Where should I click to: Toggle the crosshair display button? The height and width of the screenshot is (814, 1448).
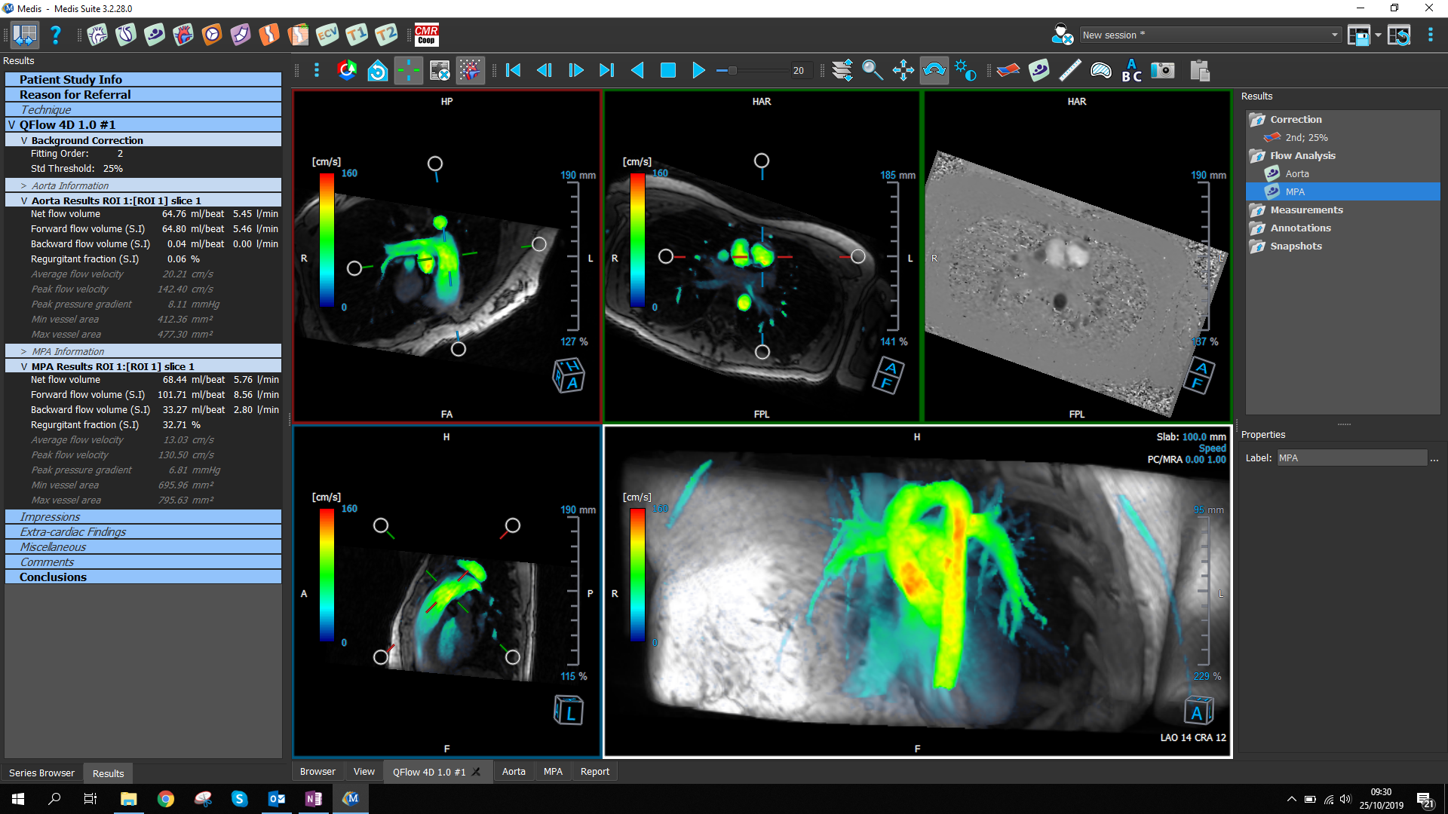pyautogui.click(x=408, y=70)
